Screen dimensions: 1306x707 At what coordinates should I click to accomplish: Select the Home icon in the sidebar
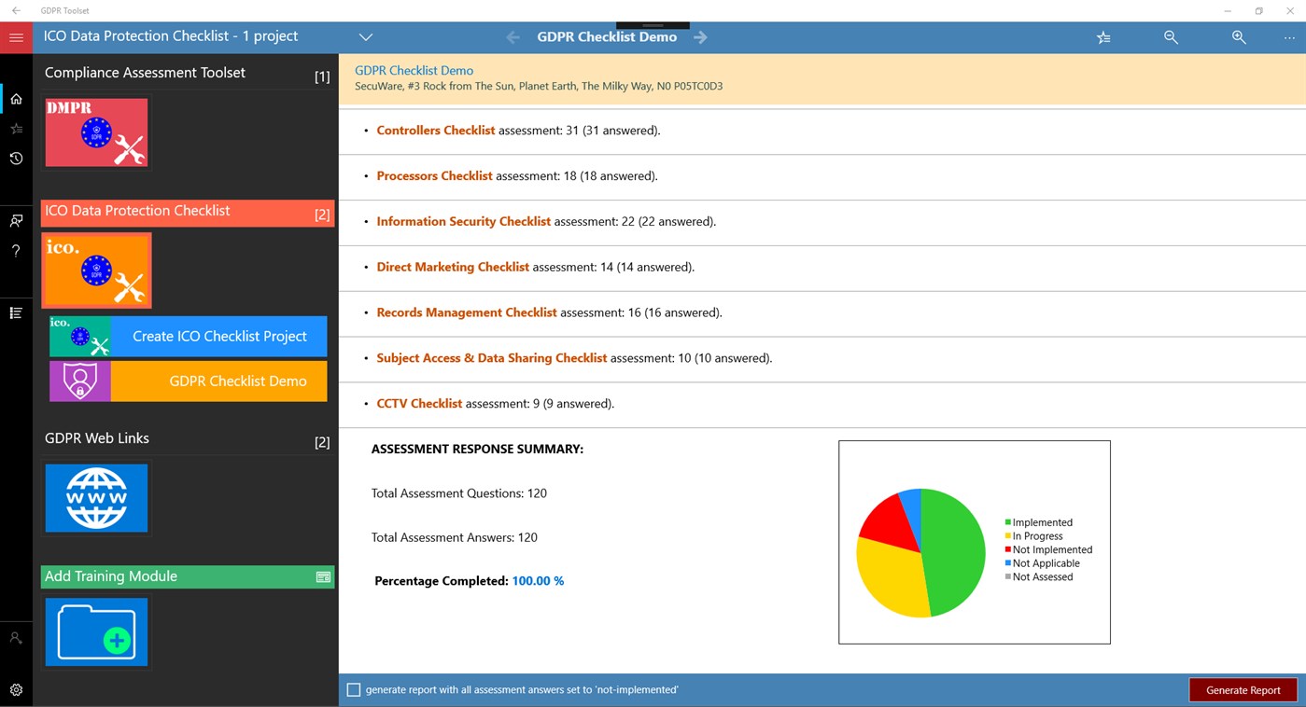(15, 98)
